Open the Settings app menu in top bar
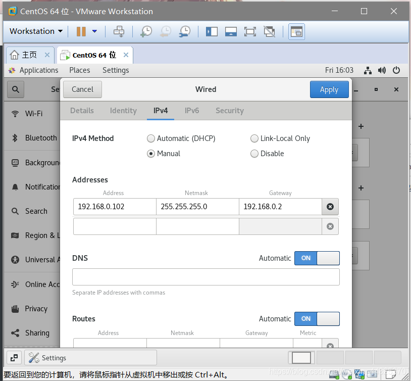The image size is (411, 381). [116, 70]
